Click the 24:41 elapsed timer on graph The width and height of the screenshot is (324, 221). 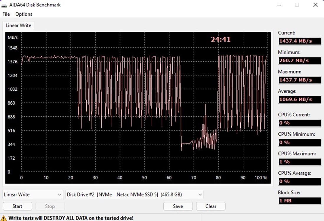(220, 39)
